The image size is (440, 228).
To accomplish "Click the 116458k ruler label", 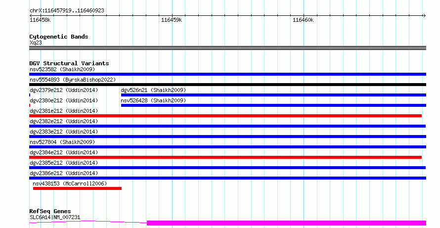I will [40, 20].
